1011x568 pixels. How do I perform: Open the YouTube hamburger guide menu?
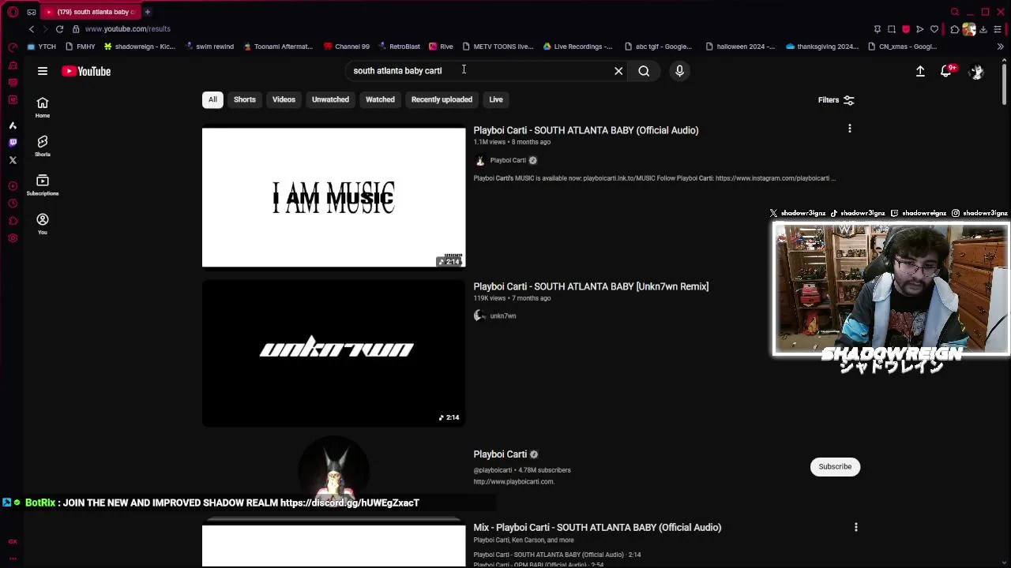pyautogui.click(x=43, y=71)
